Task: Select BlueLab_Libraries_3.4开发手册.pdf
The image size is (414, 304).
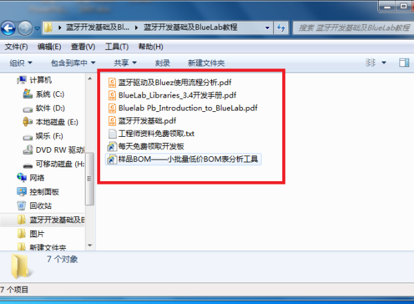Action: point(172,95)
